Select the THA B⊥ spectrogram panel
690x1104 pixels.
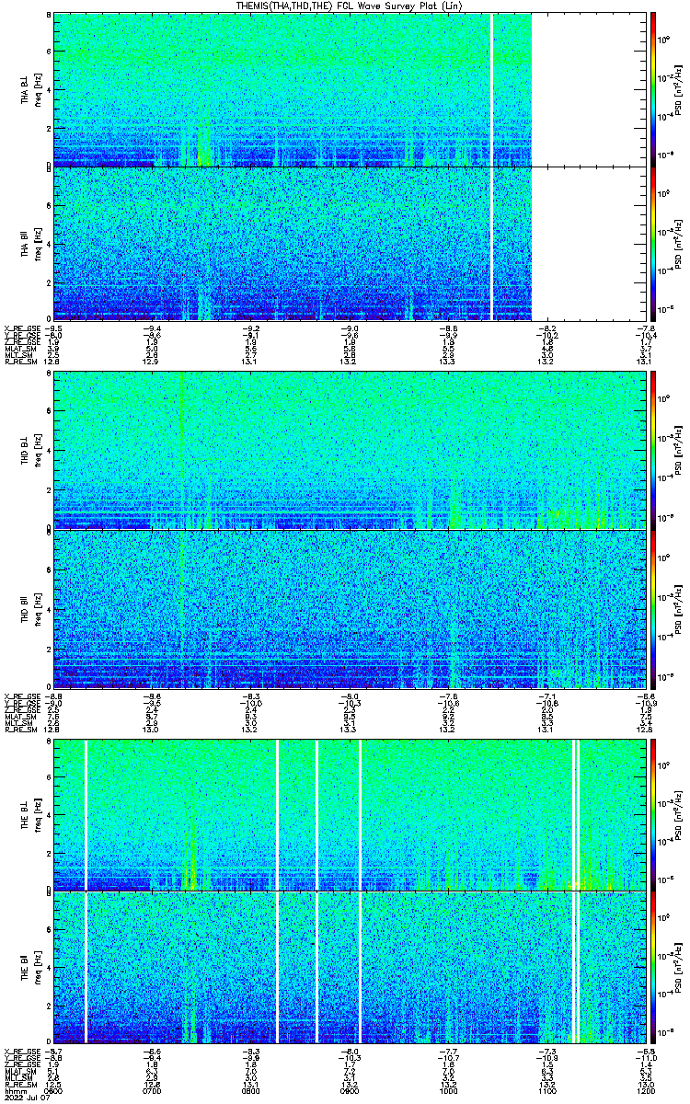[x=349, y=89]
